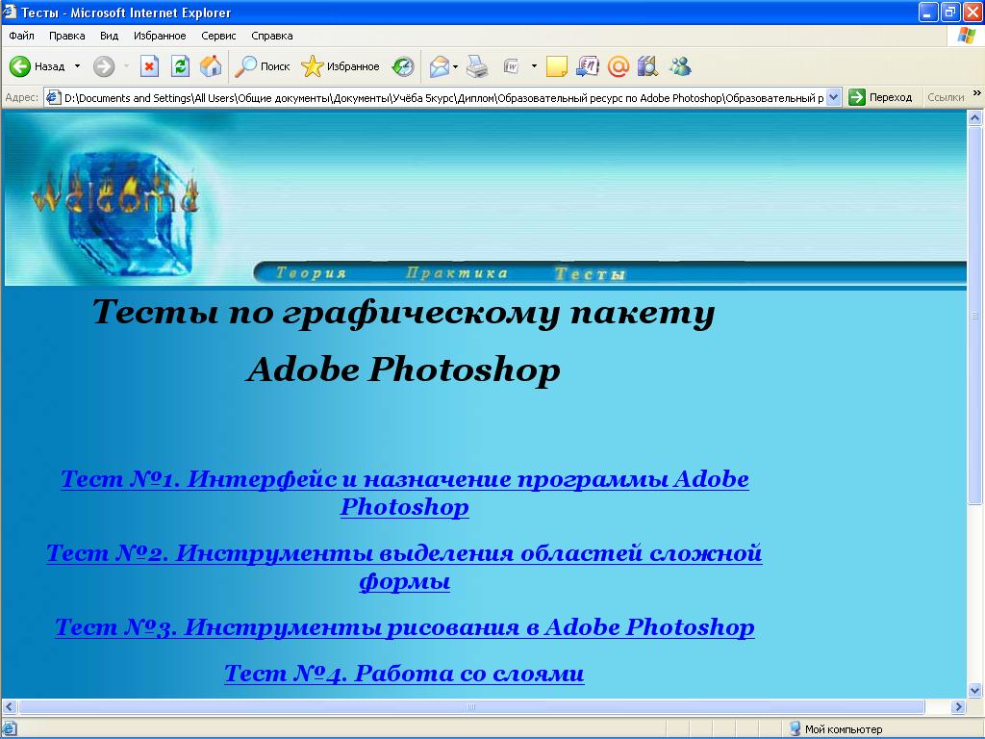Open the Messenger people icon

point(680,66)
